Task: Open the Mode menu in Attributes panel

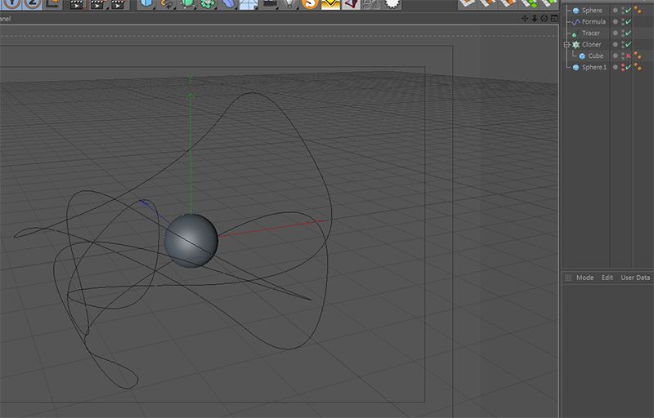Action: [x=585, y=278]
